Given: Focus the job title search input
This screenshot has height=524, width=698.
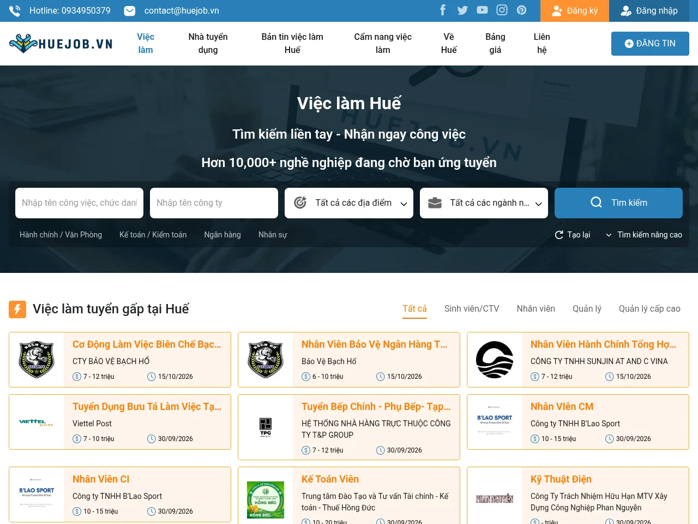Looking at the screenshot, I should tap(79, 203).
